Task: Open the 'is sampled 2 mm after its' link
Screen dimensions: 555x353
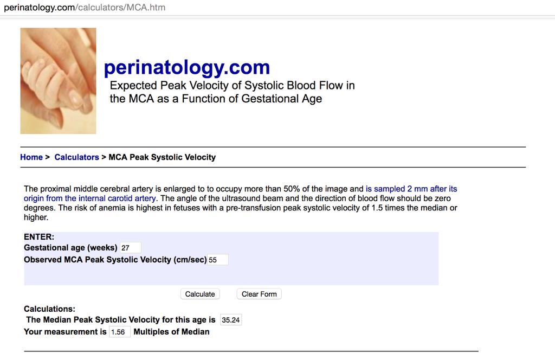Action: pos(411,189)
